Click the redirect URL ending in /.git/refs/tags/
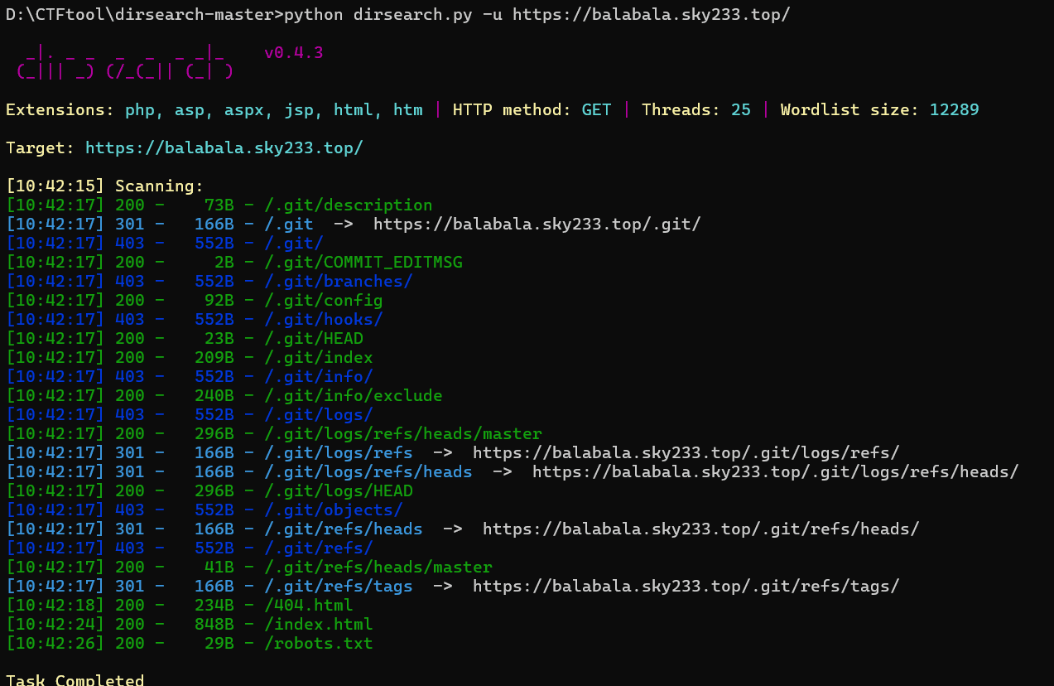The image size is (1054, 686). (686, 586)
